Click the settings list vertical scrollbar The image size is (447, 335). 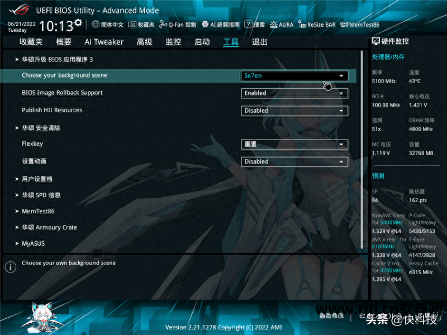coord(362,150)
